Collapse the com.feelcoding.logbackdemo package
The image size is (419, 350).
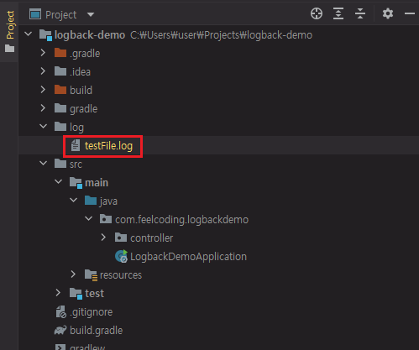[x=88, y=219]
